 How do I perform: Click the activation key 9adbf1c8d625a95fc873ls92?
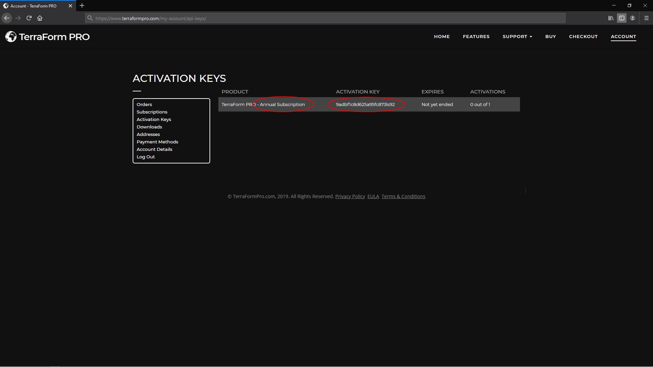365,104
